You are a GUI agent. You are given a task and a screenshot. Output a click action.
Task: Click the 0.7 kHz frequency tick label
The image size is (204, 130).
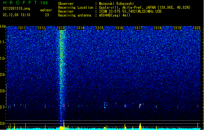3,107
